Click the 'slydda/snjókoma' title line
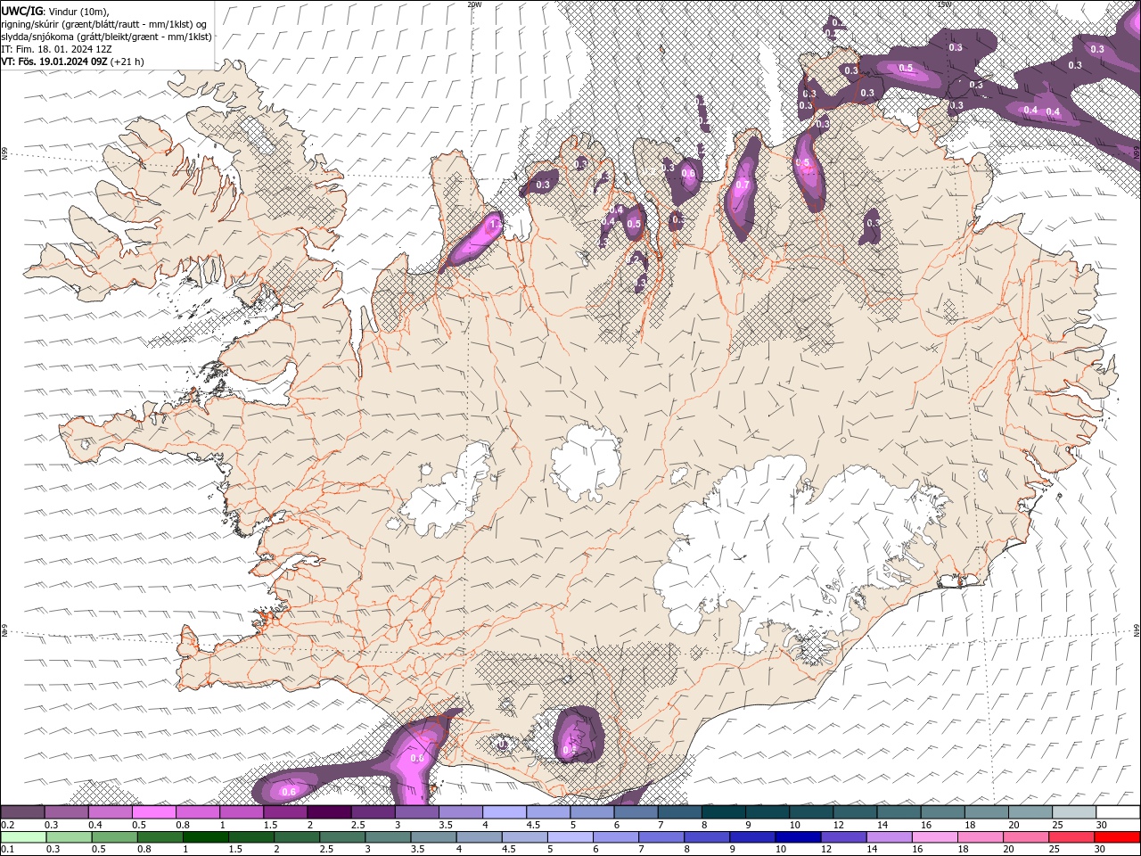Screen dimensions: 1141x856 coord(106,37)
